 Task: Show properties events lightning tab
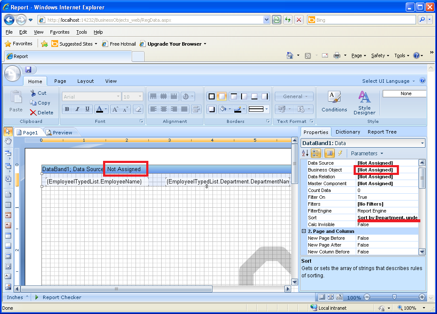click(x=340, y=153)
